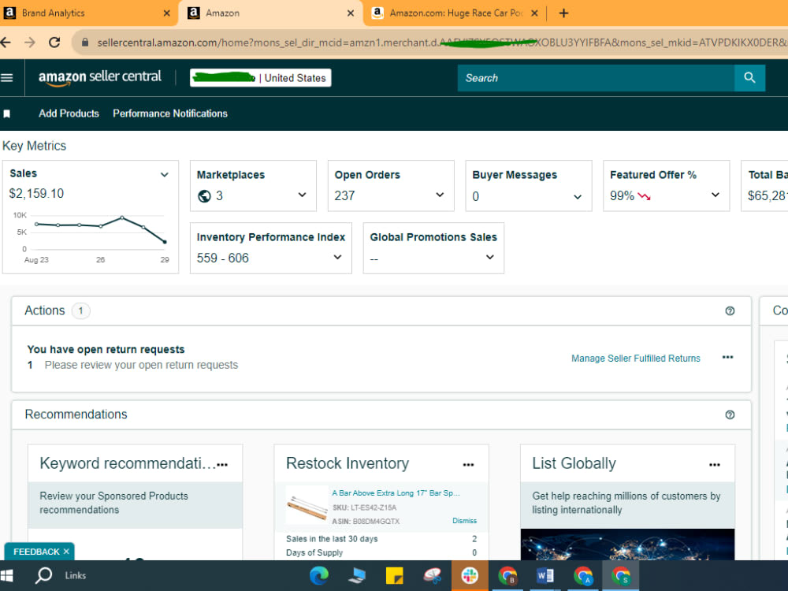Open help icon for the Actions panel
788x591 pixels.
(x=730, y=311)
